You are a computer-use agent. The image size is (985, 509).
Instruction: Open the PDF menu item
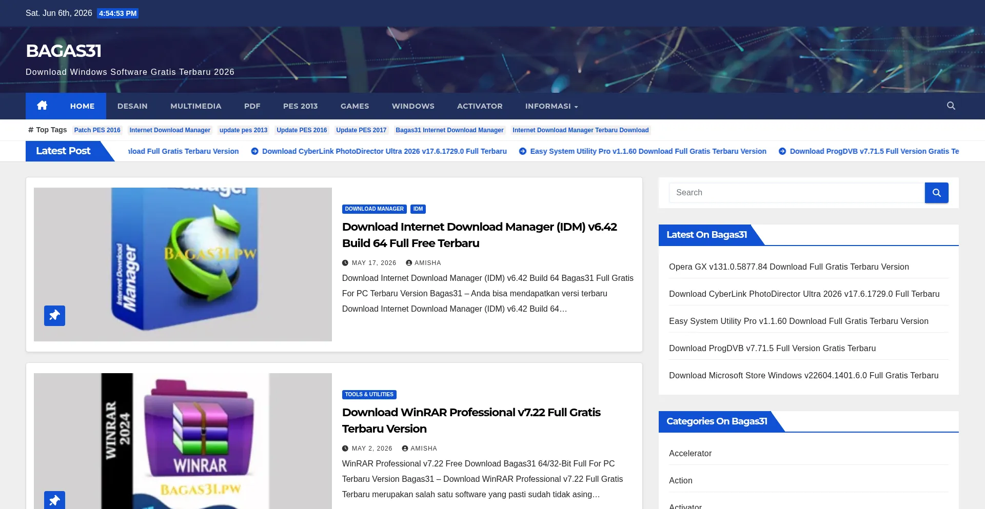click(252, 106)
